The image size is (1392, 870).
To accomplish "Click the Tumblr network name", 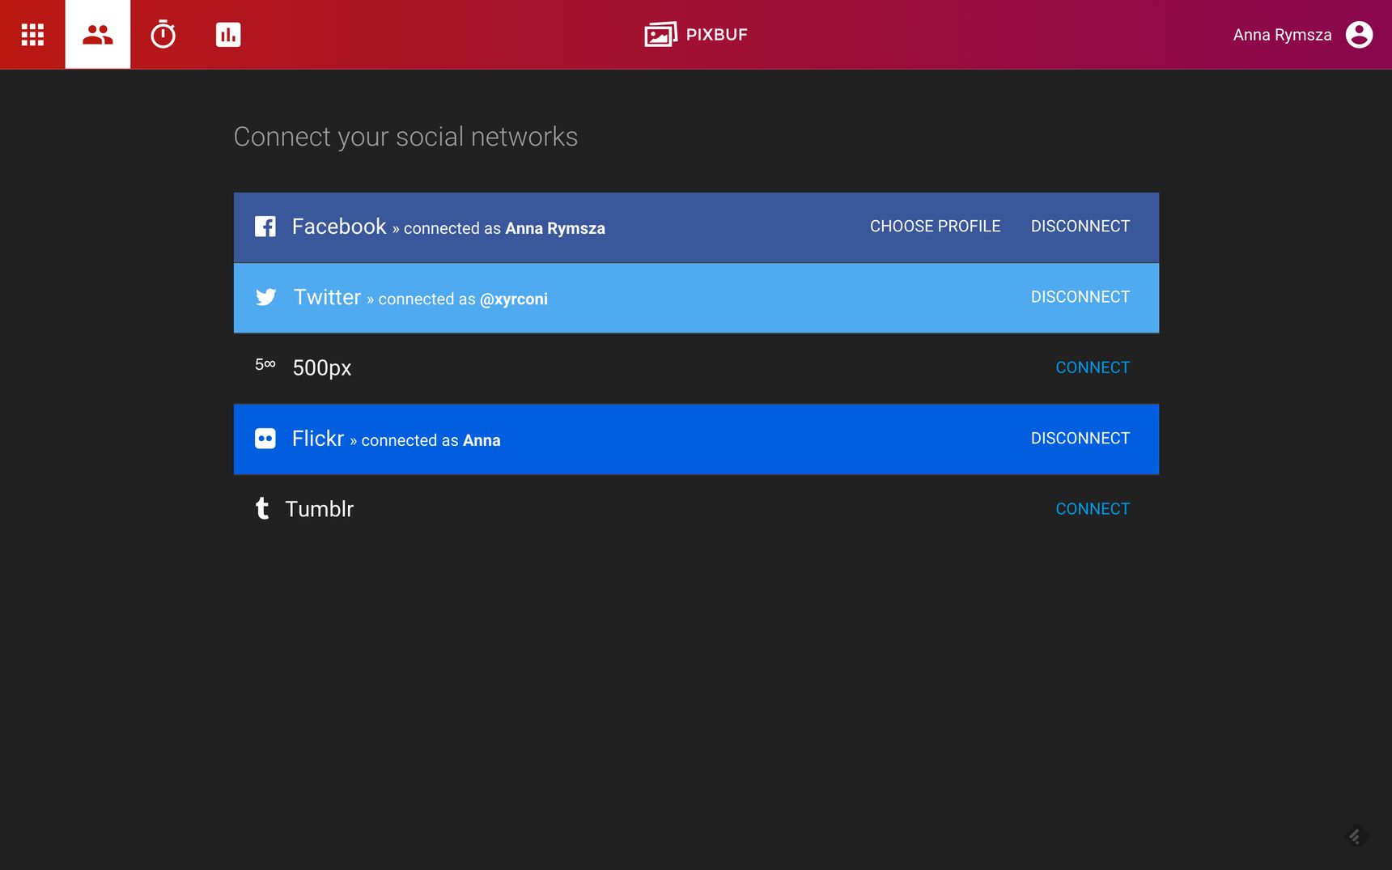I will coord(320,509).
